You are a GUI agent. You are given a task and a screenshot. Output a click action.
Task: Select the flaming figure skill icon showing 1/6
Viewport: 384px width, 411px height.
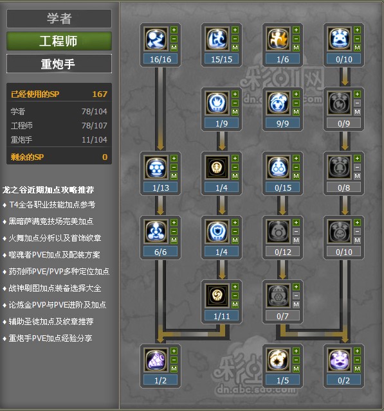tap(279, 39)
